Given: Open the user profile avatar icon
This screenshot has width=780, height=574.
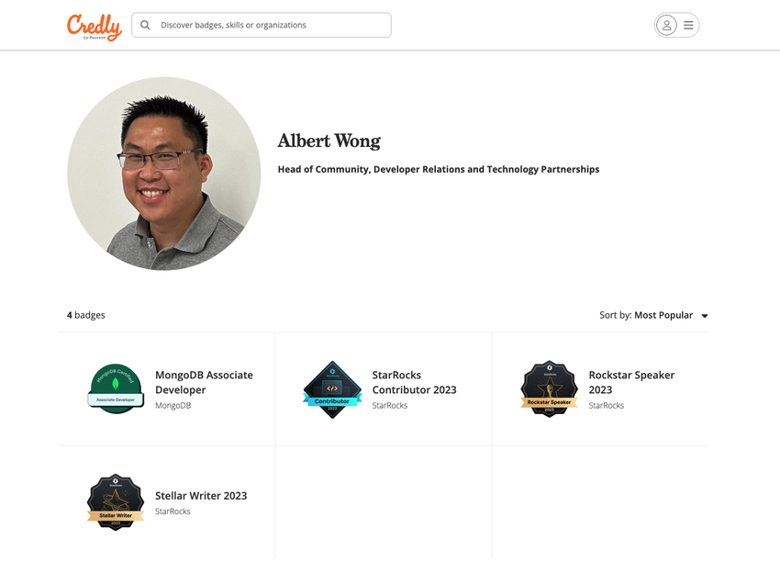Looking at the screenshot, I should [666, 25].
